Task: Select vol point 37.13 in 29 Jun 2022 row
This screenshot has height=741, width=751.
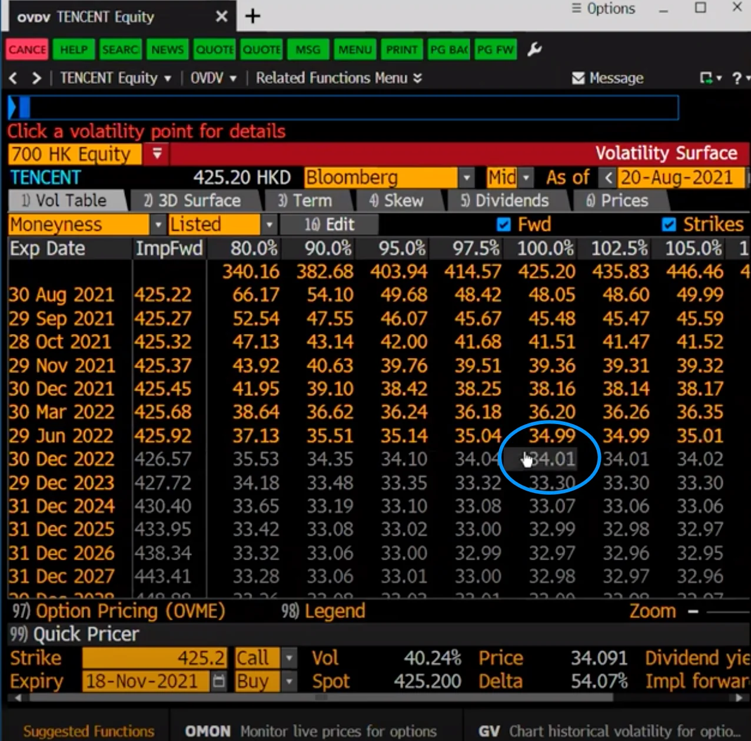Action: (x=255, y=435)
